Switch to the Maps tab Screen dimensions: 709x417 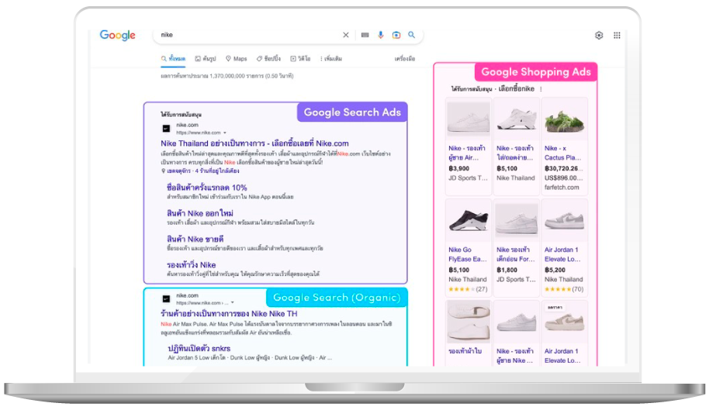click(x=236, y=59)
